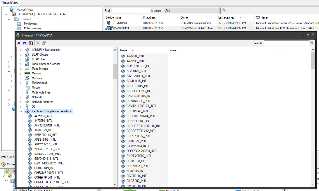Click the "12" date attributes toolbar icon
This screenshot has width=319, height=191.
pos(31,43)
